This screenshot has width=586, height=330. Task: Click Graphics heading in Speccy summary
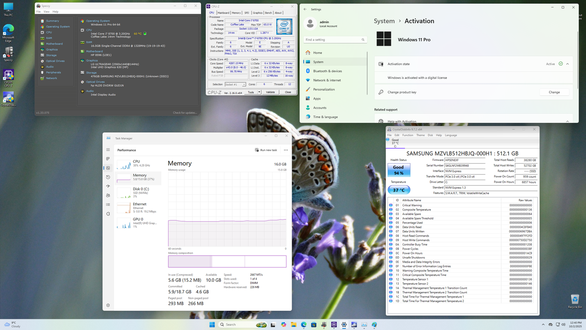(92, 60)
